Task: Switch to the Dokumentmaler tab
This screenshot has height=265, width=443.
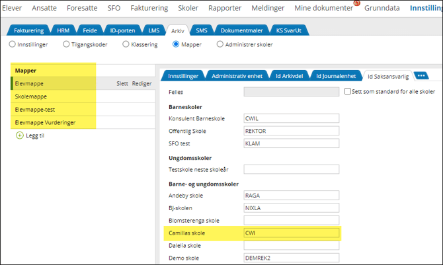Action: [x=241, y=30]
